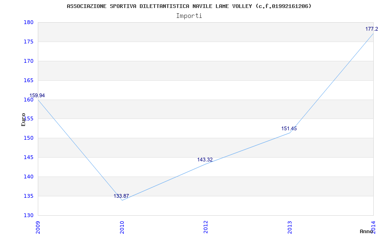This screenshot has height=236, width=378.
Task: Click the 175 y-axis tick label
Action: coord(28,42)
